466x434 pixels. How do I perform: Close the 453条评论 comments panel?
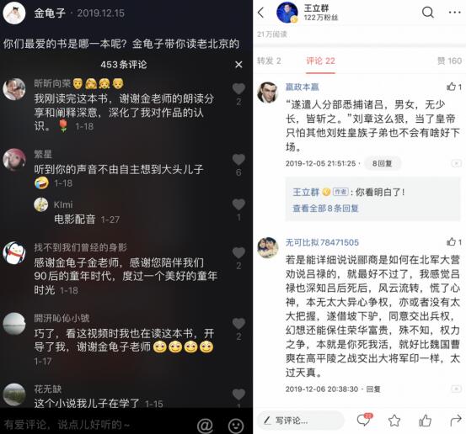pos(238,65)
